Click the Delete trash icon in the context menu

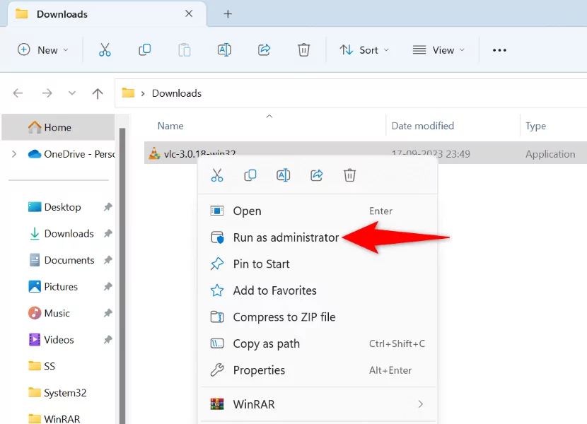[x=349, y=175]
